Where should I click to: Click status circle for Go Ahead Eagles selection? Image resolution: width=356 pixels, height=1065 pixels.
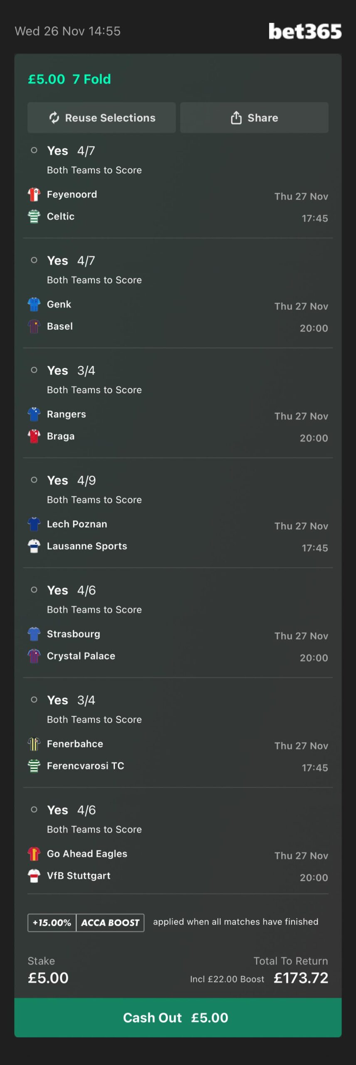click(34, 809)
